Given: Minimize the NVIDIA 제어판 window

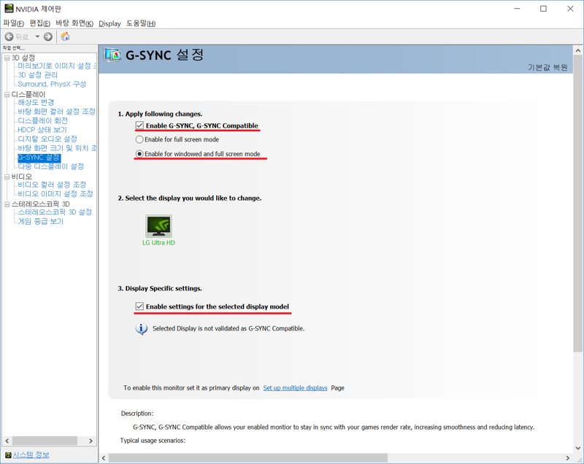Looking at the screenshot, I should [517, 9].
